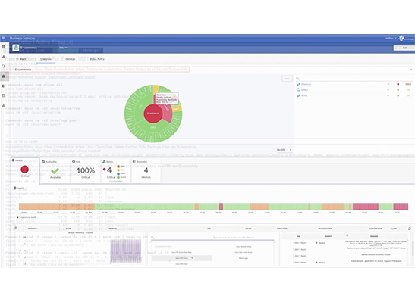Select the Risk 100% summary card
415x302 pixels.
(x=86, y=171)
